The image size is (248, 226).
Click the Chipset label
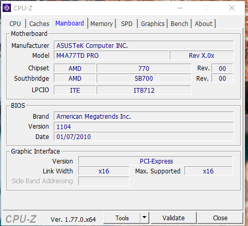(39, 68)
